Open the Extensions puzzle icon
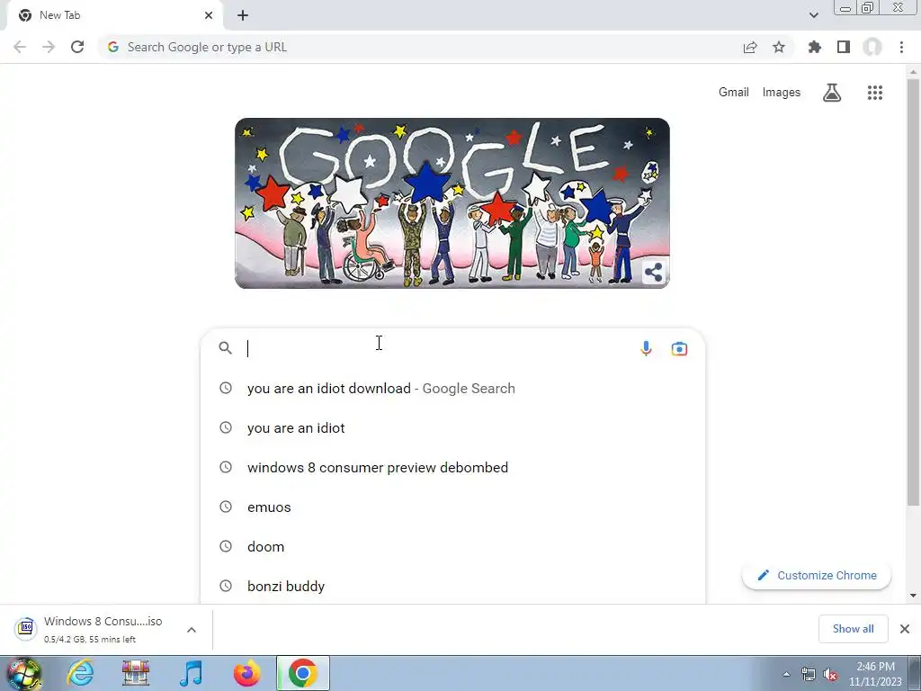Viewport: 921px width, 691px height. point(815,47)
